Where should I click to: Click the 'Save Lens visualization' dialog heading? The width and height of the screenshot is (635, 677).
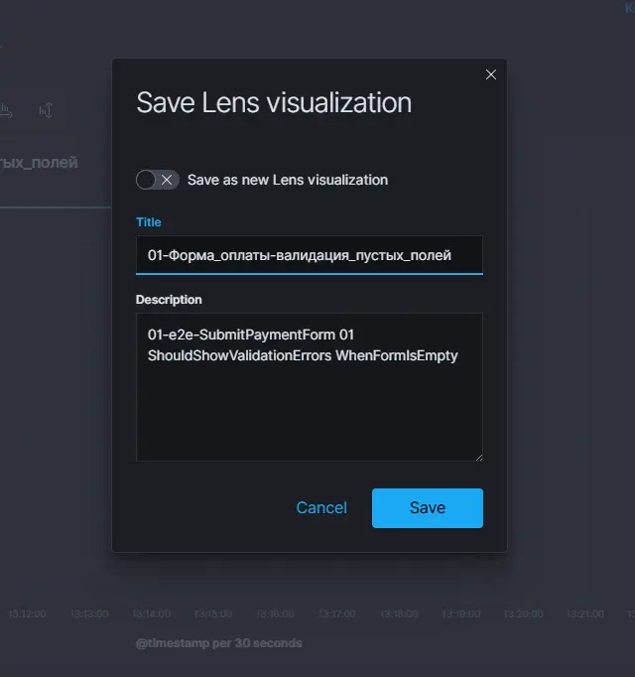coord(273,103)
